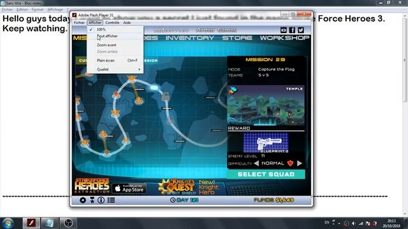Switch to the WORKSHOP tab
The height and width of the screenshot is (229, 408).
[x=285, y=38]
